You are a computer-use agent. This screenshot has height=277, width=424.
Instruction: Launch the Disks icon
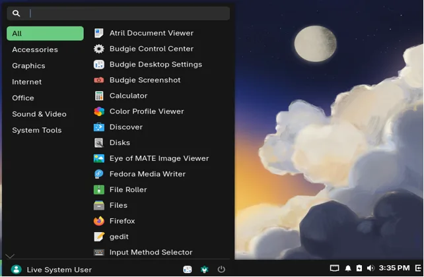pos(98,143)
